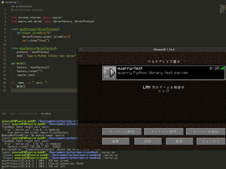
Task: Click the 更新 refresh button
Action: coord(179,141)
